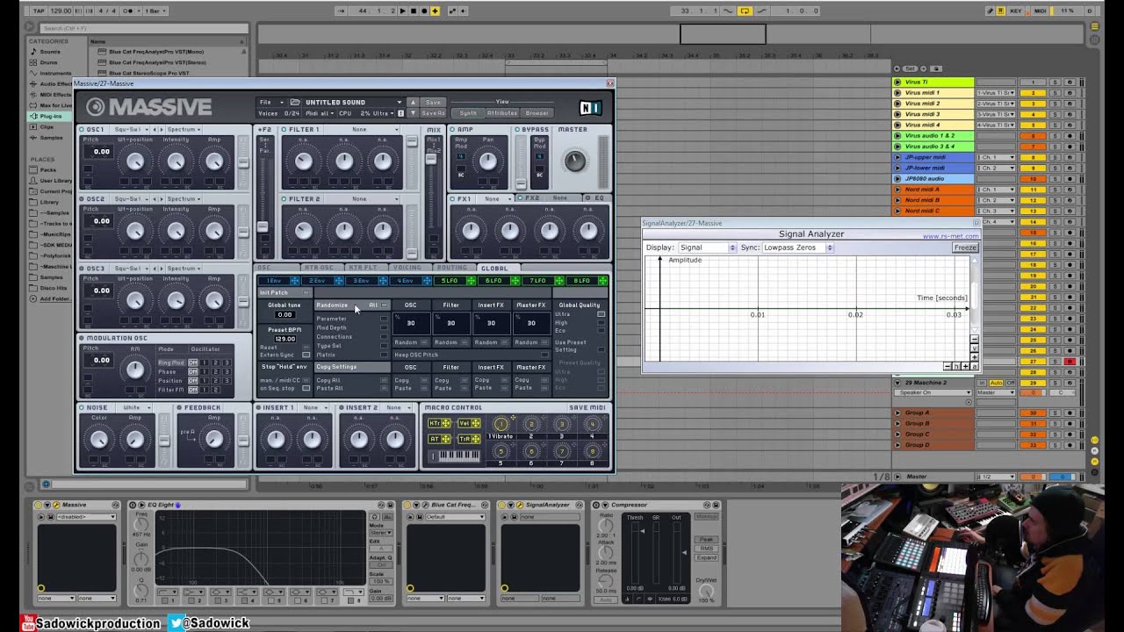
Task: Click Macro knob 1 Vibrato
Action: pyautogui.click(x=501, y=425)
